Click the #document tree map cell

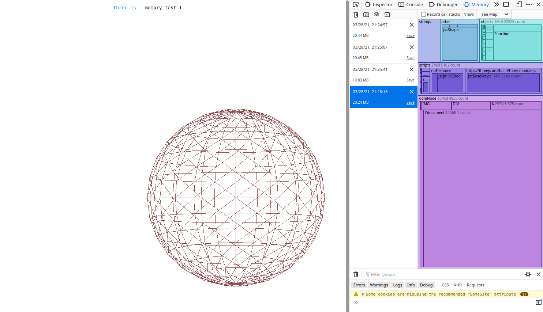pyautogui.click(x=482, y=188)
